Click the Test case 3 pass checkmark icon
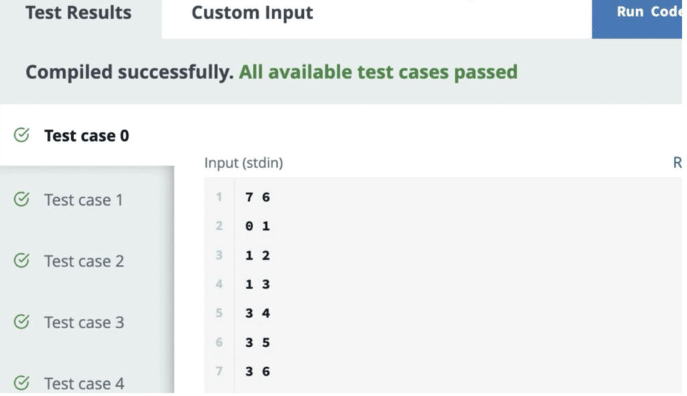Viewport: 687px width, 396px height. [21, 322]
